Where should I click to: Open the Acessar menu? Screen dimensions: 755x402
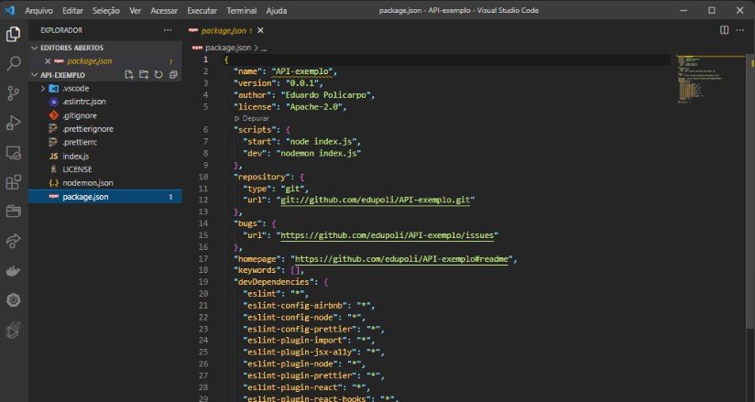click(x=164, y=11)
